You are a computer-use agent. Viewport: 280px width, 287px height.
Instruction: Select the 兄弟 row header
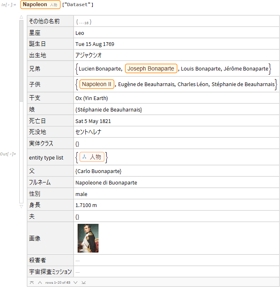[x=35, y=68]
